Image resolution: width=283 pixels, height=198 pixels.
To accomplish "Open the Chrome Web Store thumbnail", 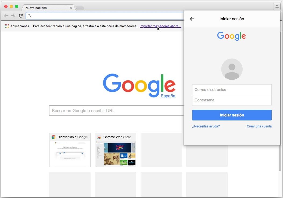I will 116,150.
